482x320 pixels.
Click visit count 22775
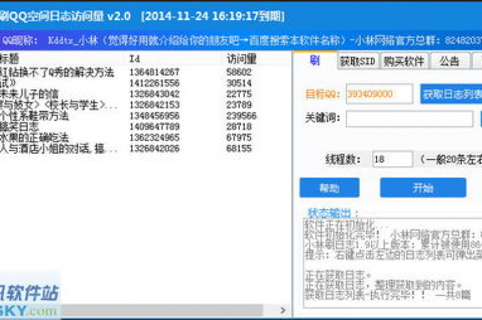point(239,94)
